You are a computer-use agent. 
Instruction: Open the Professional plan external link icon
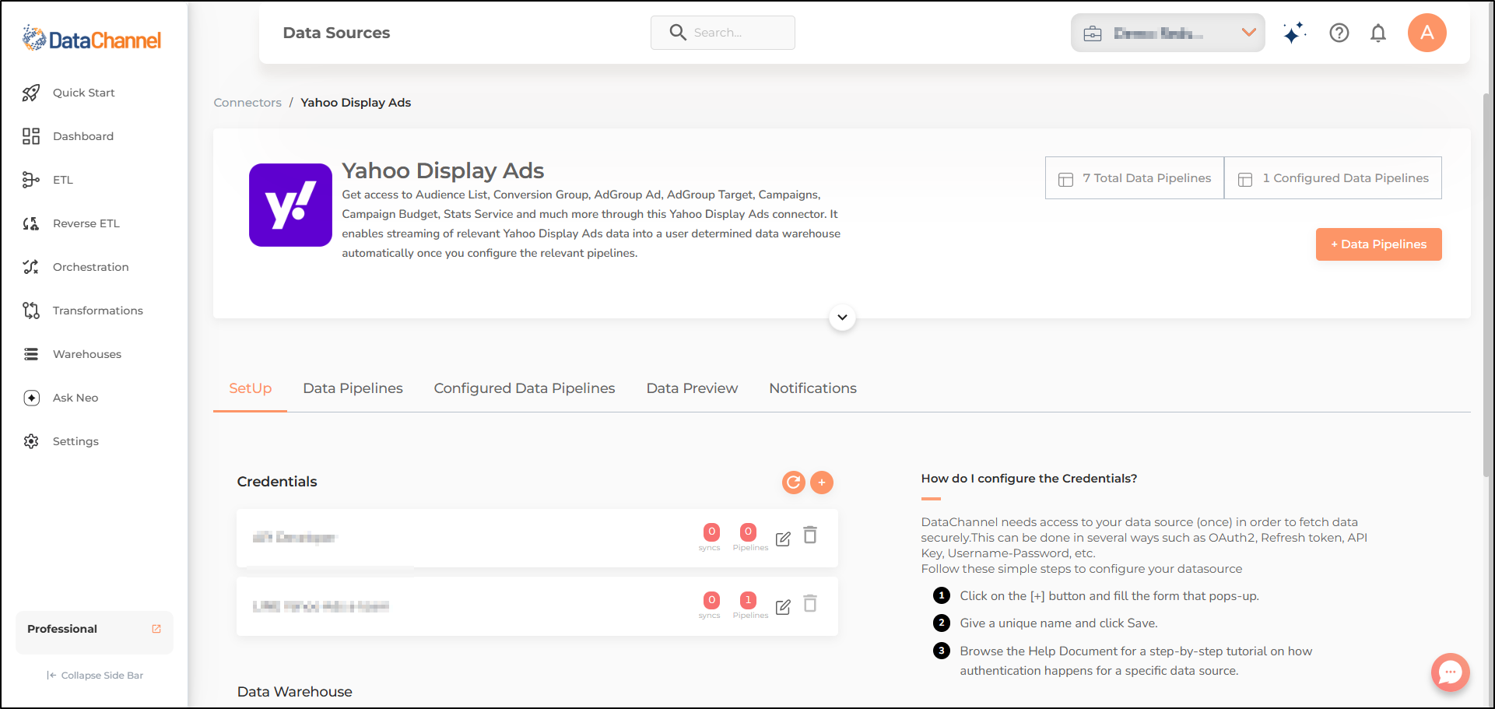point(156,629)
